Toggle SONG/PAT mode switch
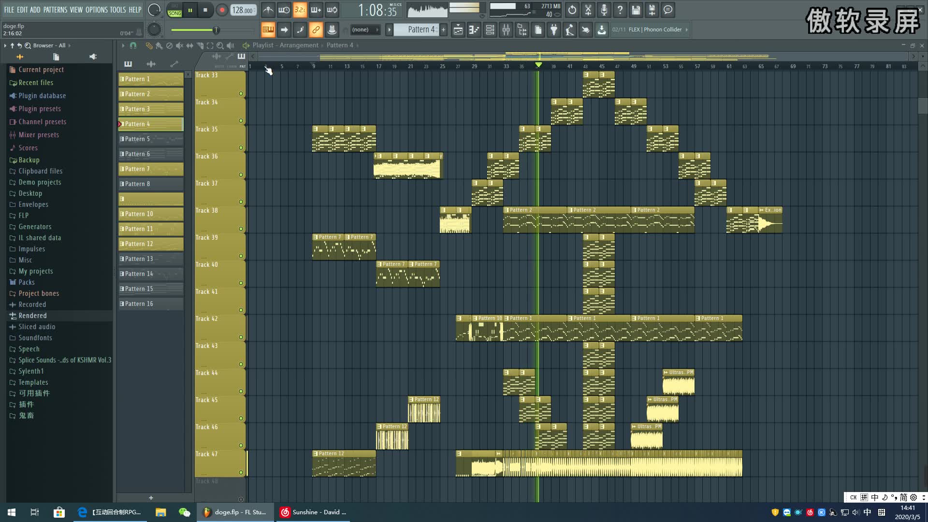Viewport: 928px width, 522px height. tap(174, 10)
